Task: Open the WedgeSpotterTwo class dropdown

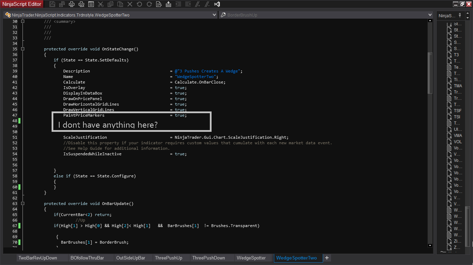Action: [110, 15]
